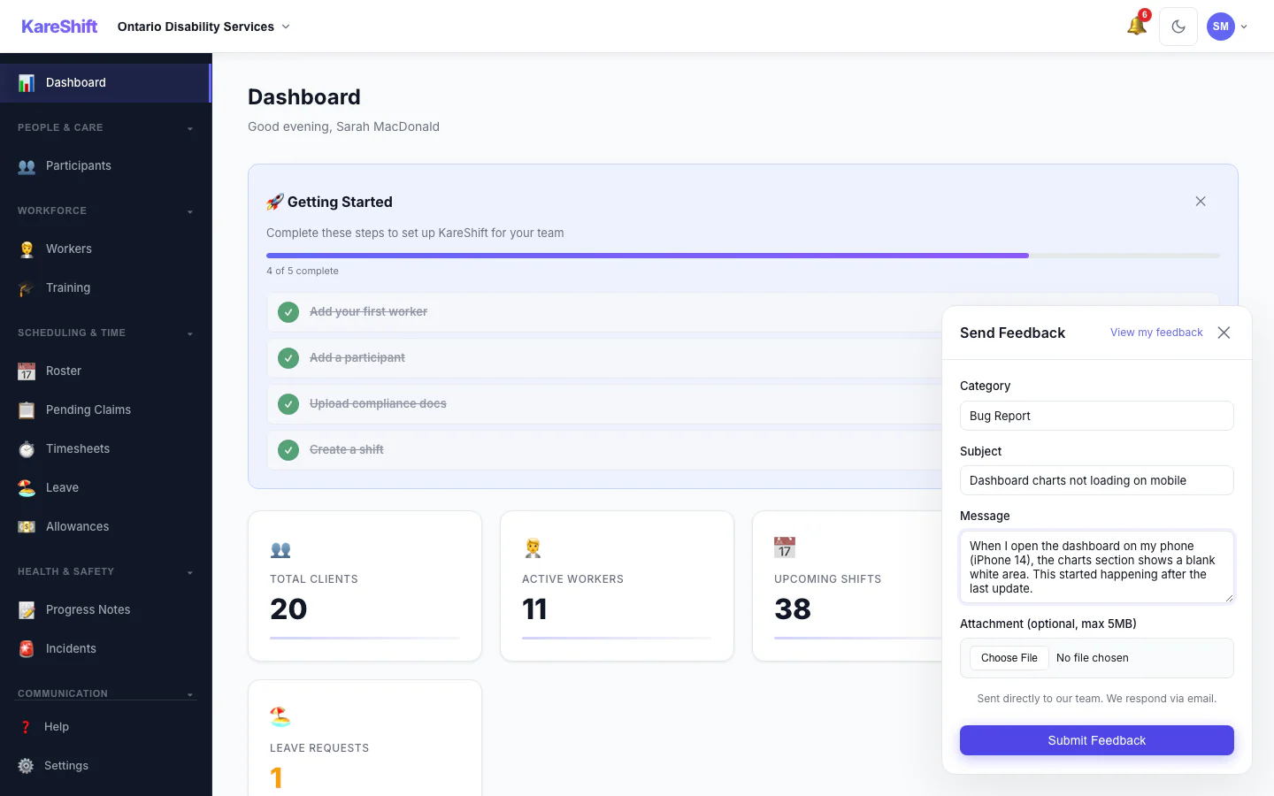
Task: Toggle the 'Upload compliance docs' checkmark
Action: pos(288,404)
